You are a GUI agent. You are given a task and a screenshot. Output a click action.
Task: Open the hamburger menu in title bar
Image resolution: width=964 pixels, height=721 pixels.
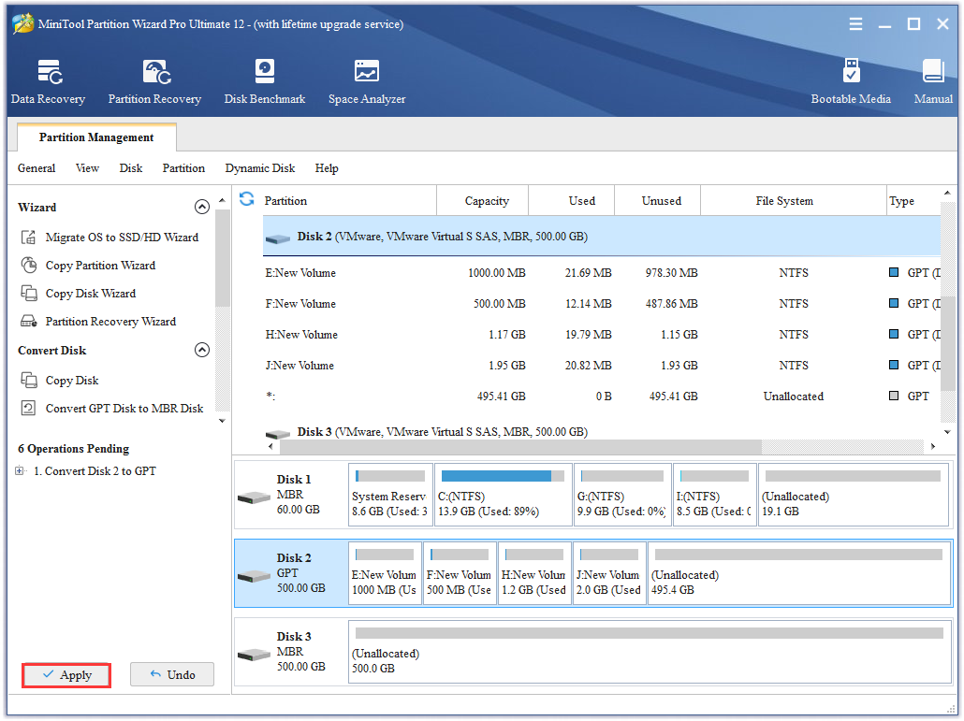pyautogui.click(x=855, y=24)
